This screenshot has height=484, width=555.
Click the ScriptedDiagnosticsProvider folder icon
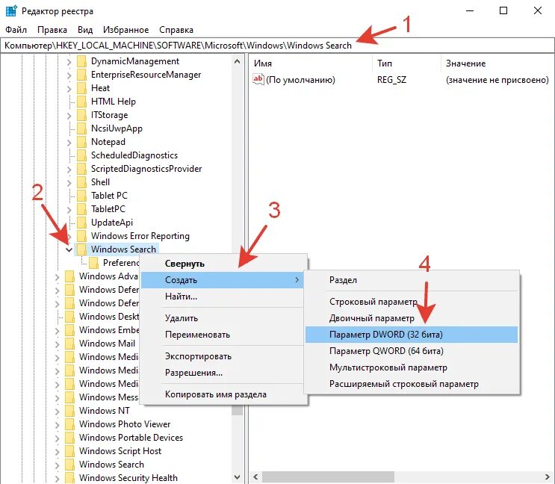point(81,169)
